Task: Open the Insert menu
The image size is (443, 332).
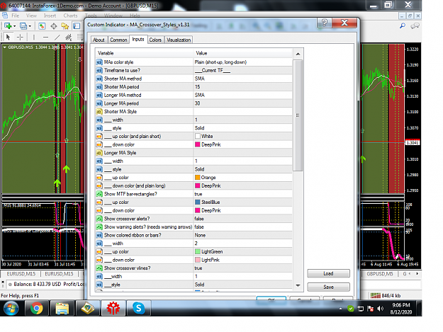Action: point(50,16)
